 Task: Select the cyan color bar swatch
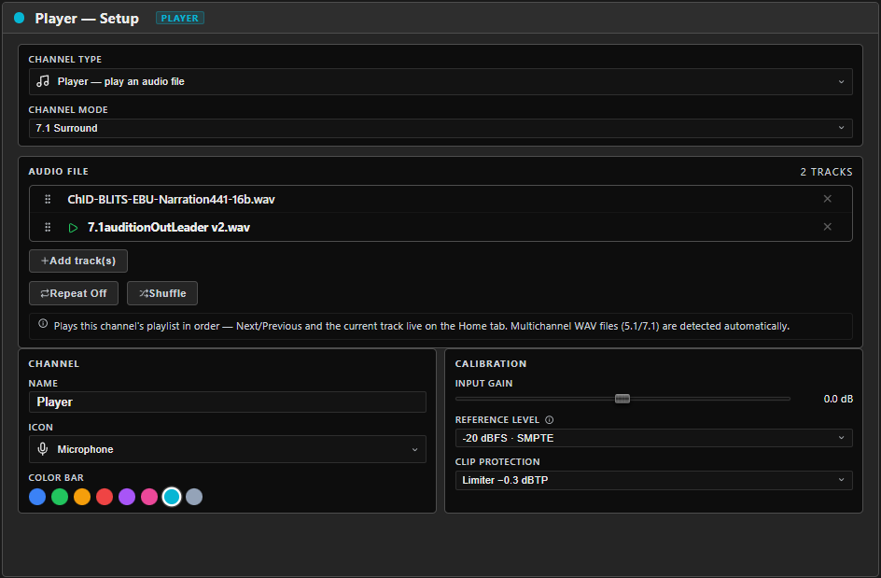(x=172, y=497)
